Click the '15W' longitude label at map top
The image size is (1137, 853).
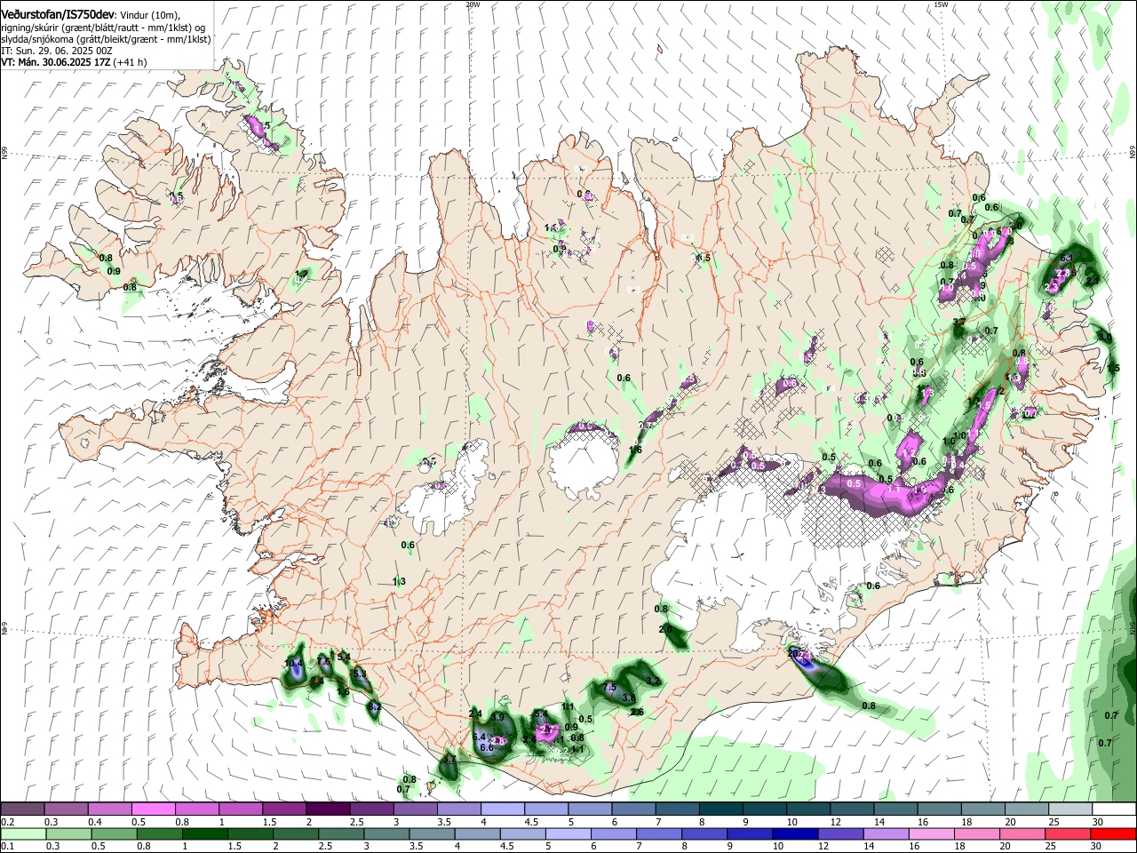(x=941, y=4)
